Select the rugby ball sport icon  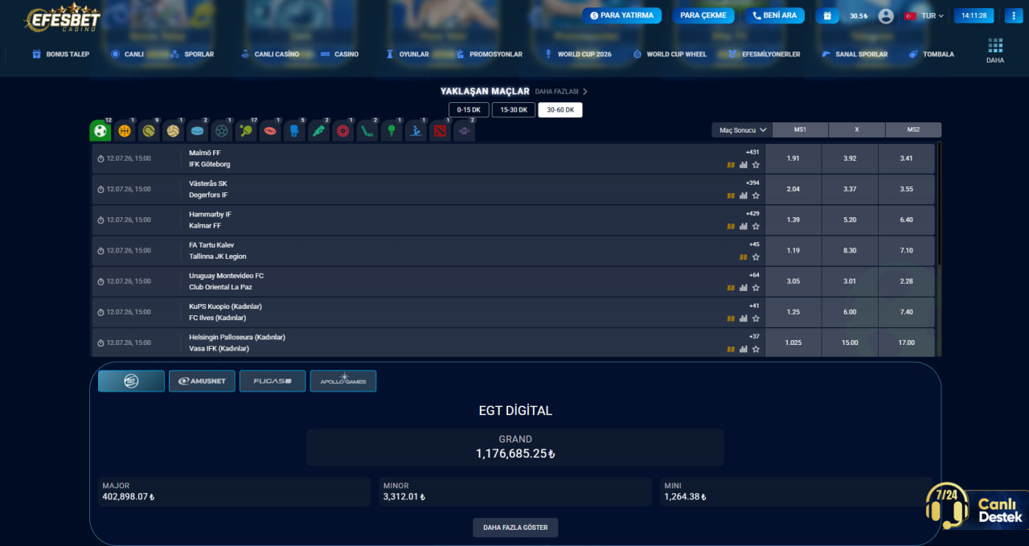[270, 130]
